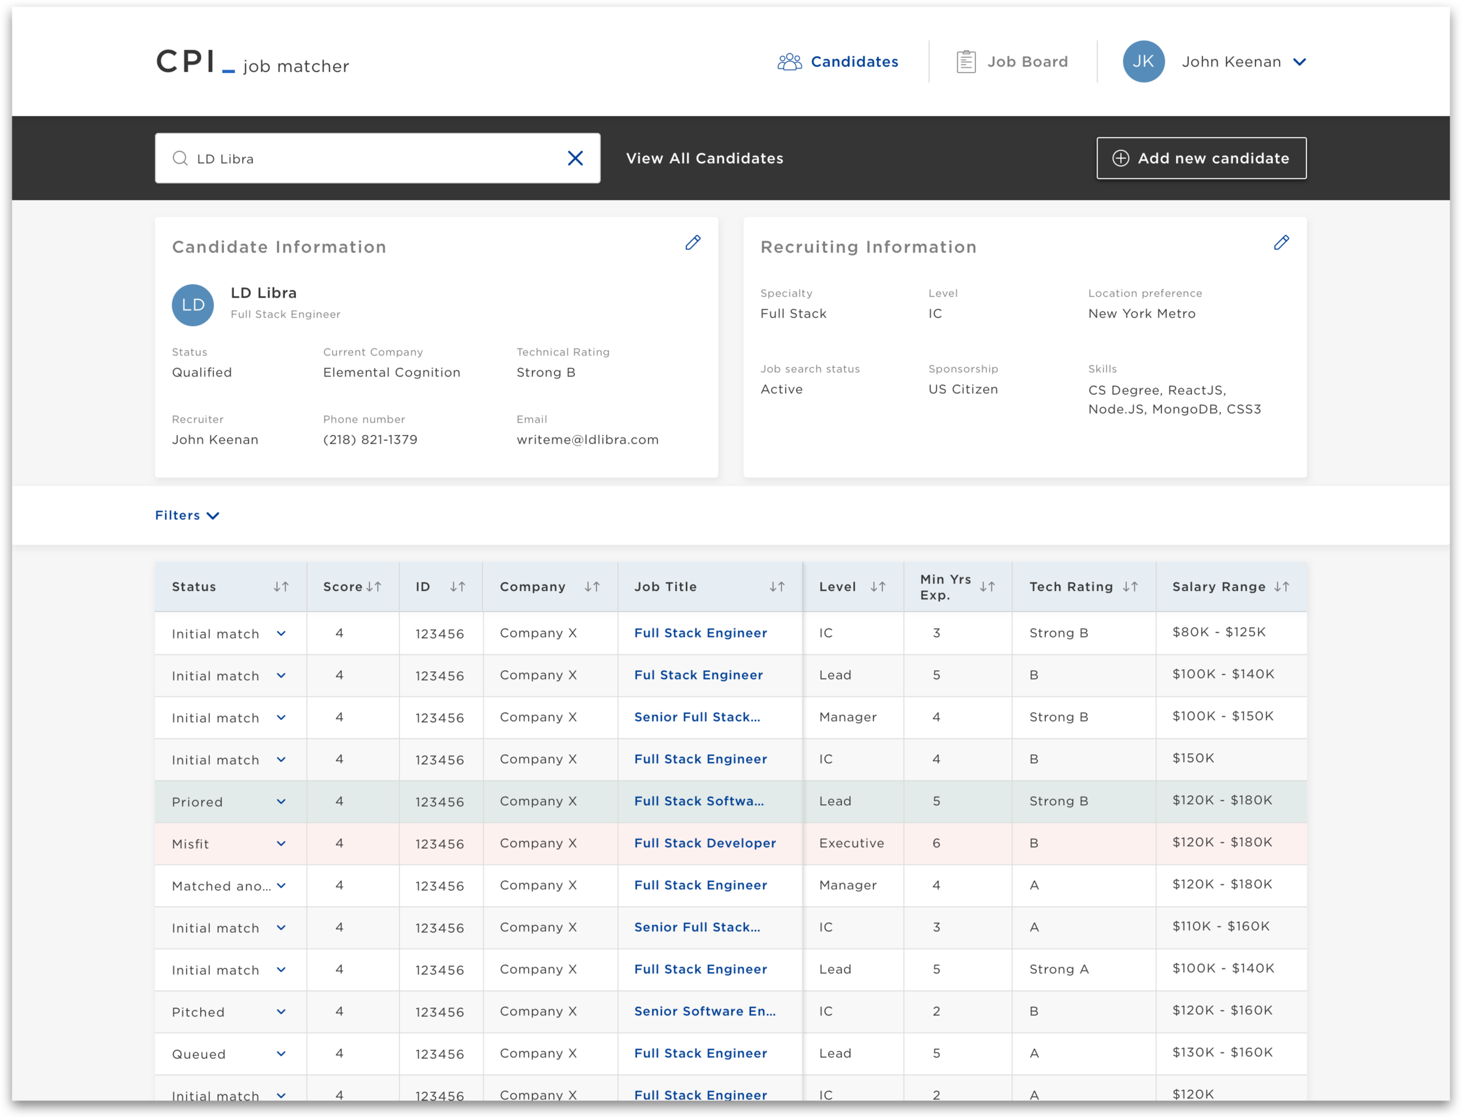Click the LD candidate avatar
This screenshot has height=1118, width=1462.
pos(193,305)
